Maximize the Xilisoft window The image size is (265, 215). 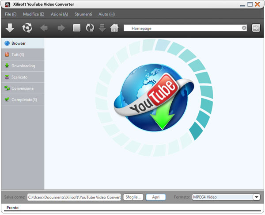pyautogui.click(x=250, y=4)
